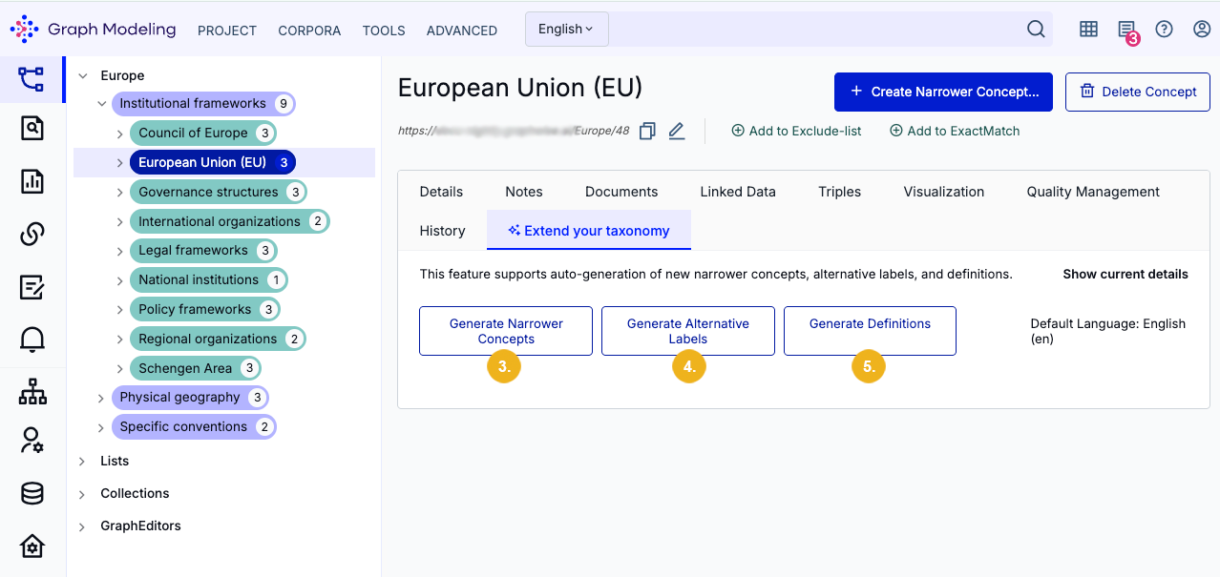Collapse the Europe tree node
1220x577 pixels.
click(83, 75)
